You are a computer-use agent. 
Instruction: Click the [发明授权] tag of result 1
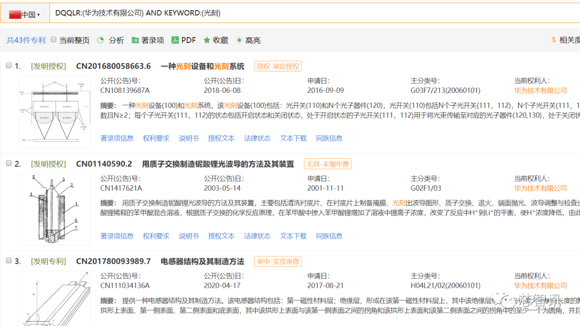tap(48, 66)
